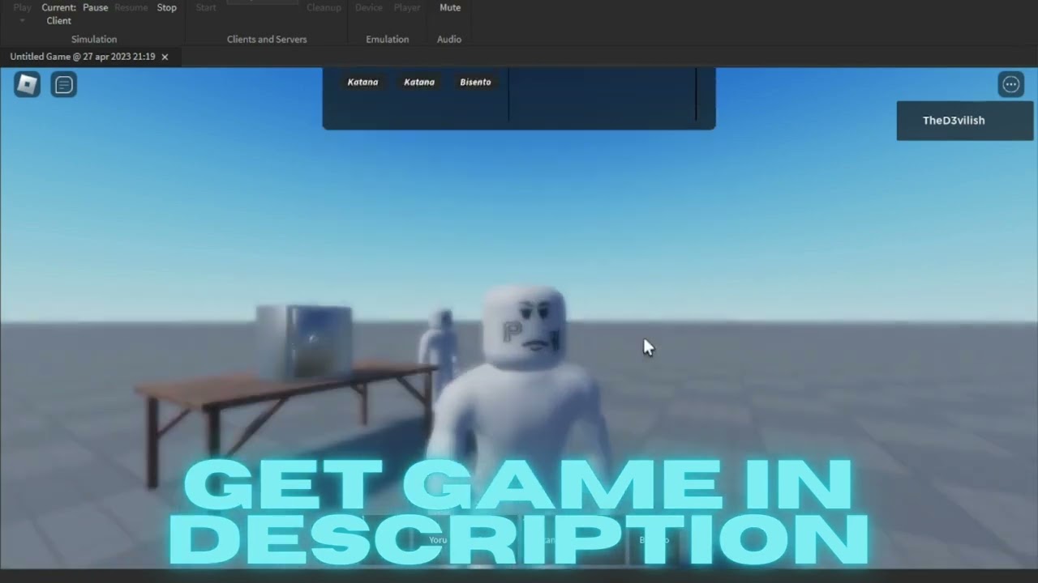Click Start in Clients and Servers
The image size is (1038, 583).
206,7
